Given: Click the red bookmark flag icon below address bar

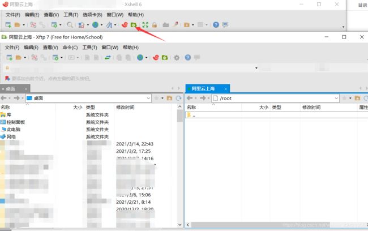Looking at the screenshot, I should (x=7, y=78).
